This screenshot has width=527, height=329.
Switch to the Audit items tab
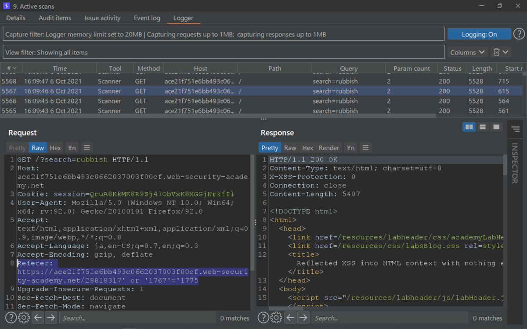tap(55, 18)
